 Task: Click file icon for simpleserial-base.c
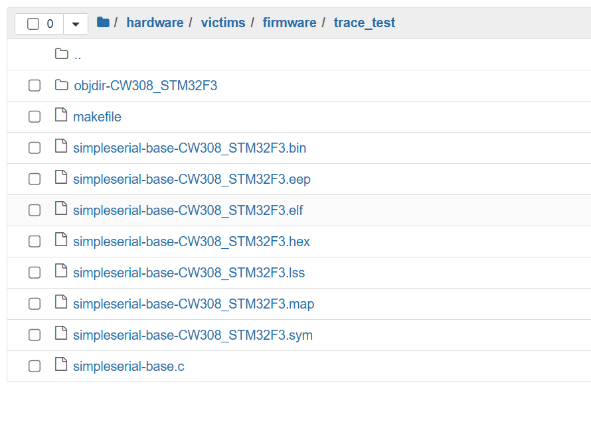coord(61,365)
